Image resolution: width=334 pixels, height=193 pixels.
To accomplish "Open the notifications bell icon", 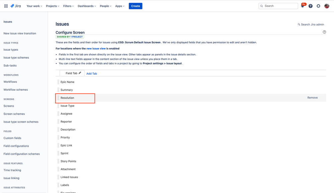I will tap(303, 6).
